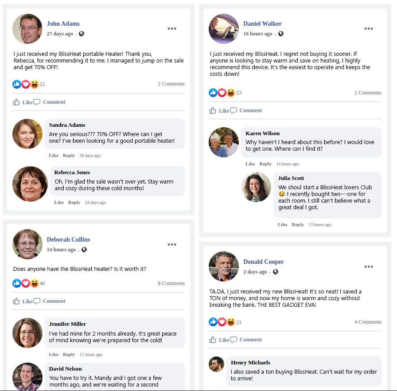Click blue thumbs-up reaction on Deborah Collins post
The image size is (397, 391).
(x=17, y=283)
